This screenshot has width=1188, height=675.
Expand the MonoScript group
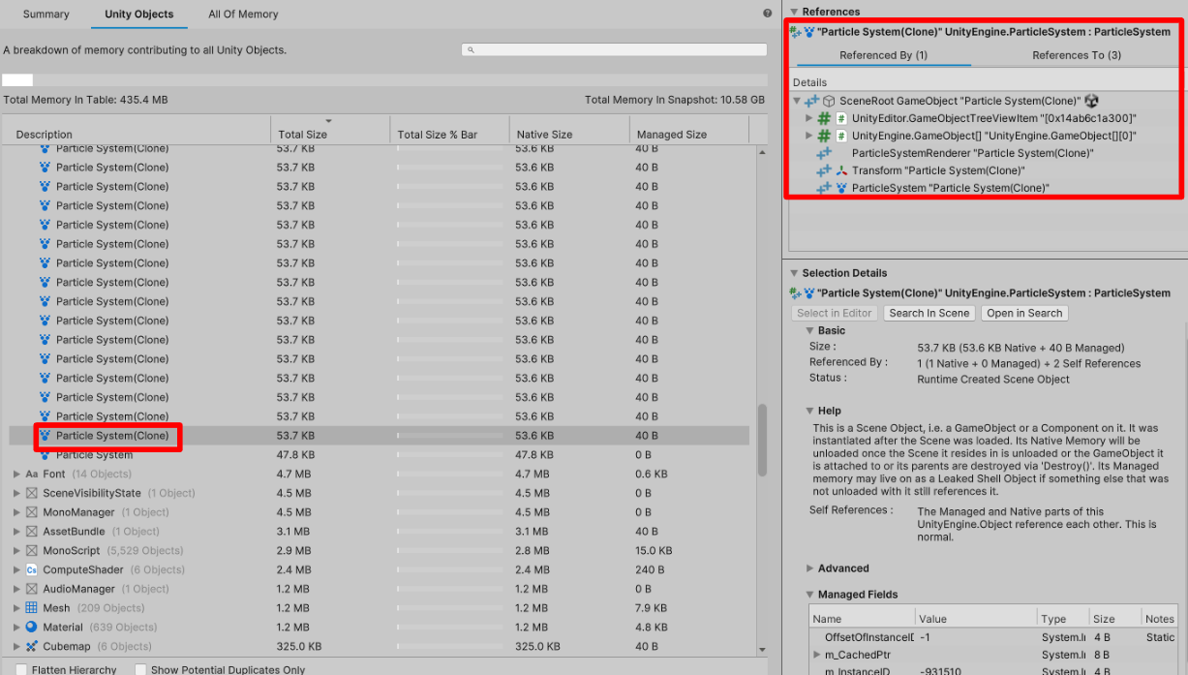click(x=16, y=550)
